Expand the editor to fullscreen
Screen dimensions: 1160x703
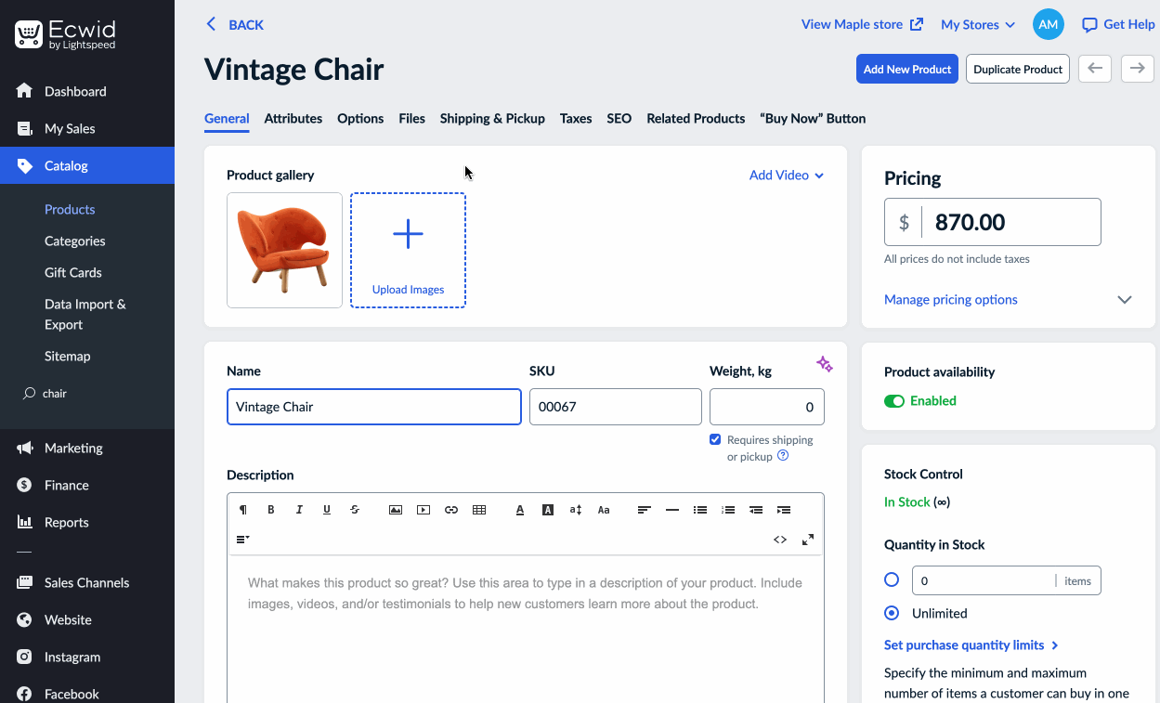click(x=808, y=540)
